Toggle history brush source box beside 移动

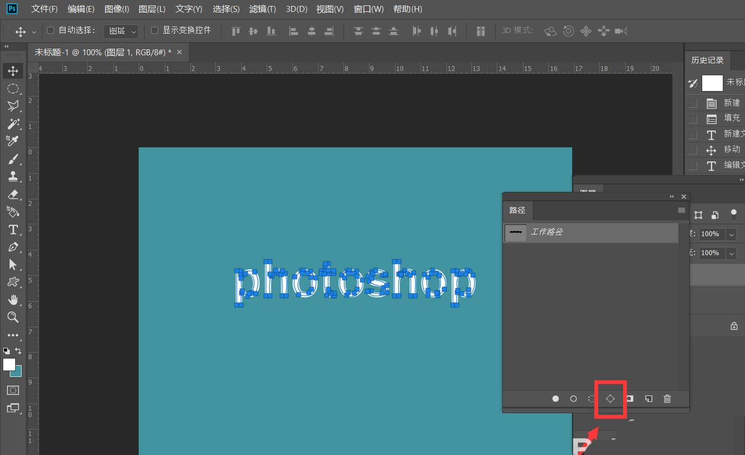[693, 150]
